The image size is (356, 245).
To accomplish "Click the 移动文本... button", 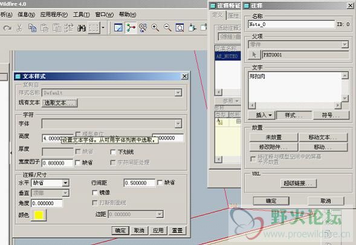I will click(323, 138).
